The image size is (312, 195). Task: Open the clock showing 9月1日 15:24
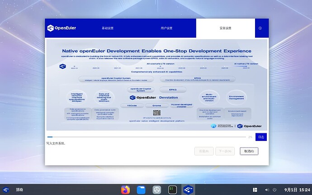pos(297,190)
